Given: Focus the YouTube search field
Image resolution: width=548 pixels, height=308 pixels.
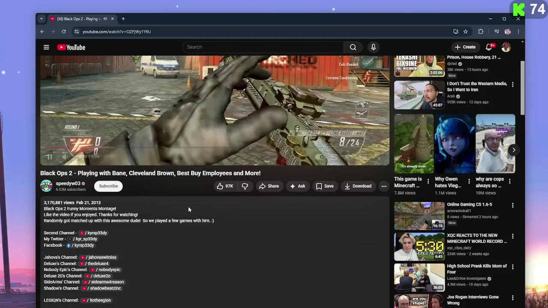Looking at the screenshot, I should click(263, 47).
